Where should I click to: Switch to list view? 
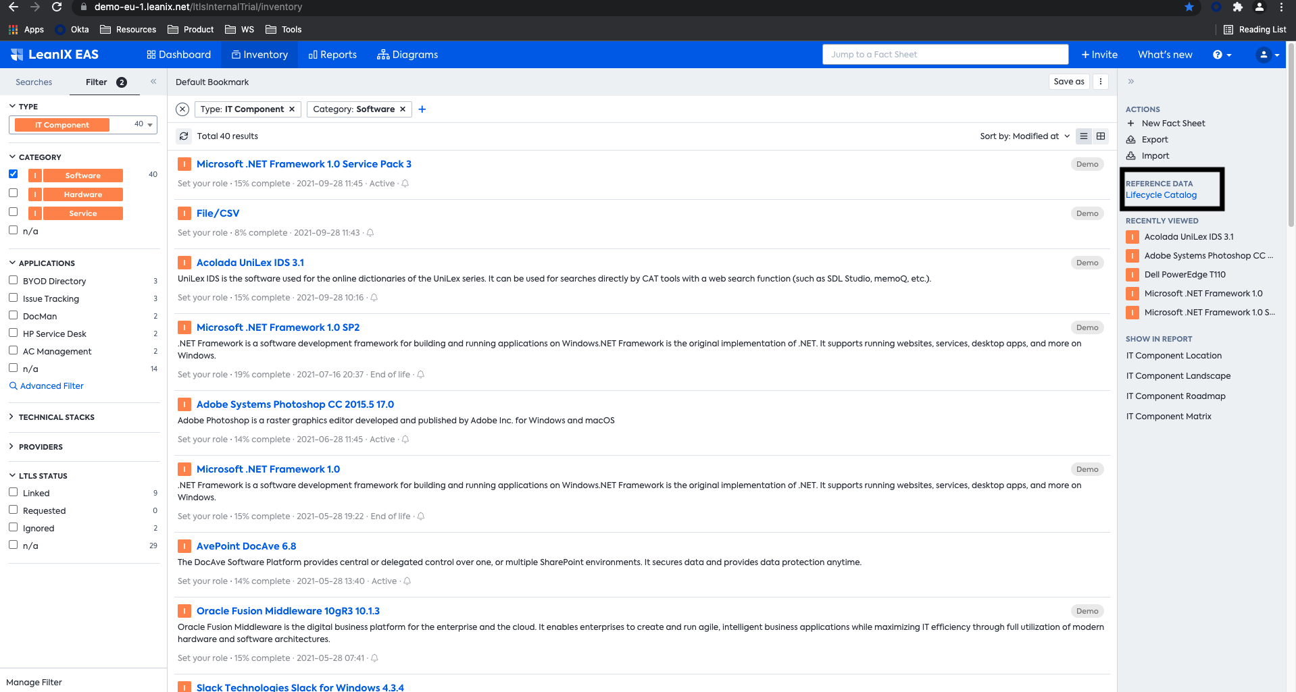tap(1084, 136)
